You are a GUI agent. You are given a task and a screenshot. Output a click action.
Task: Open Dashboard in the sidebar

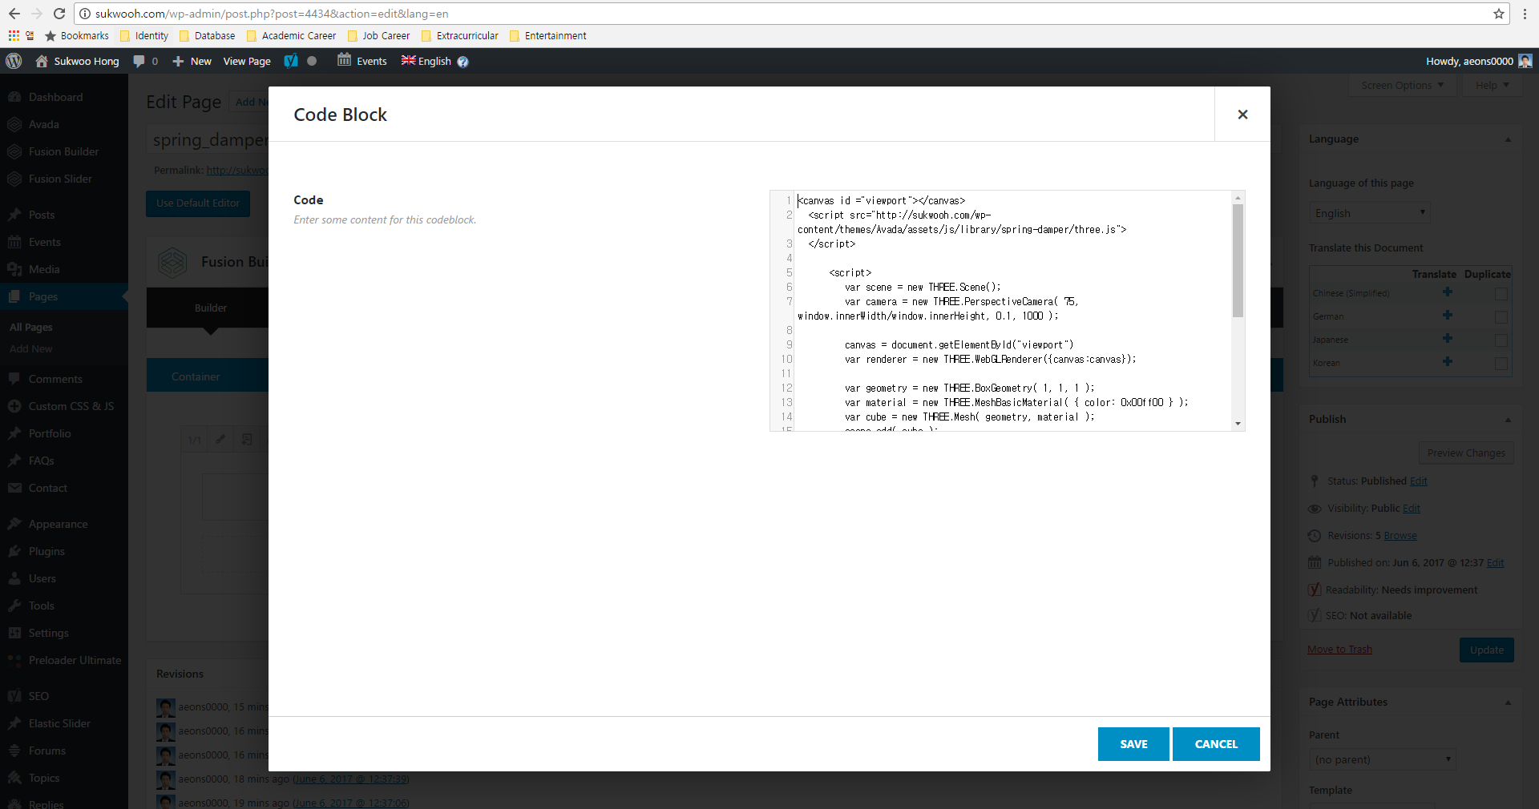coord(55,97)
